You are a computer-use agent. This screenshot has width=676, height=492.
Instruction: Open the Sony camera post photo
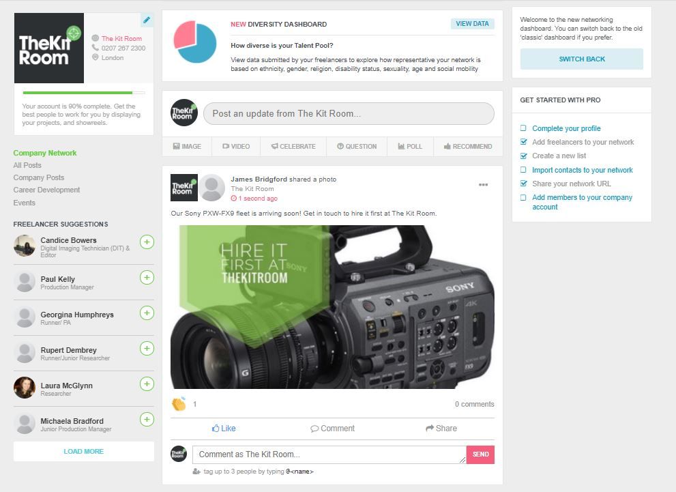tap(332, 307)
